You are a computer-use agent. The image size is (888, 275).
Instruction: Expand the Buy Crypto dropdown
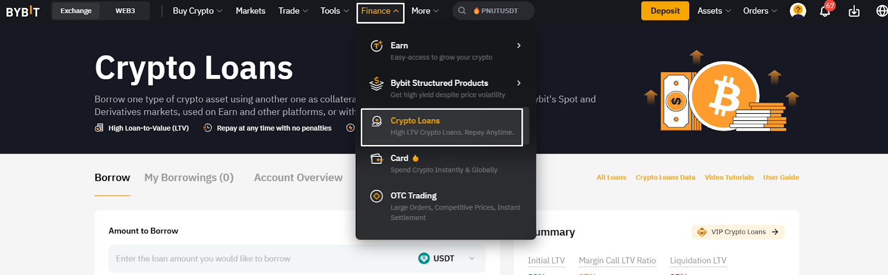pyautogui.click(x=198, y=11)
